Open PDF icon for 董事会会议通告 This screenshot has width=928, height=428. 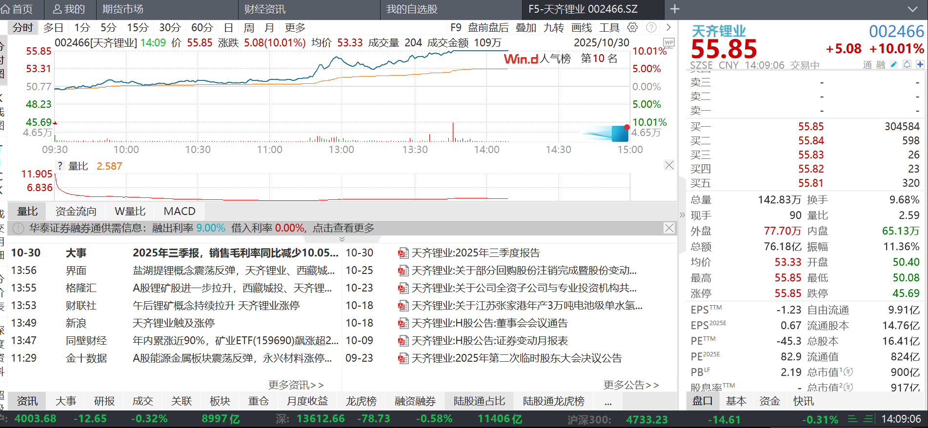click(x=403, y=323)
